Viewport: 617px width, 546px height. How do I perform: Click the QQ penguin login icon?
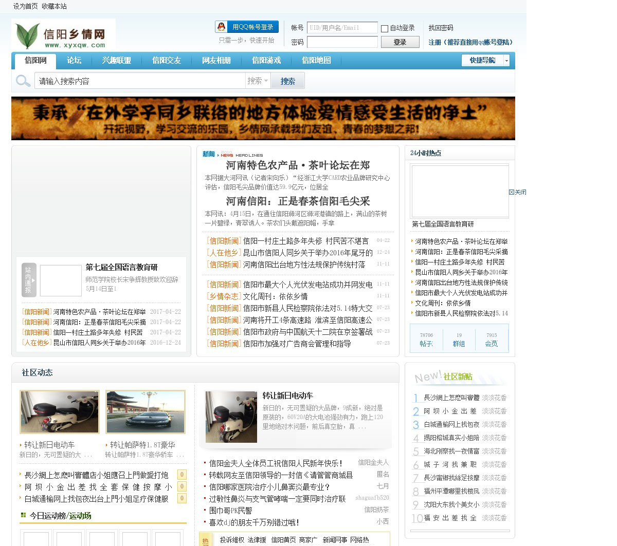(x=221, y=27)
